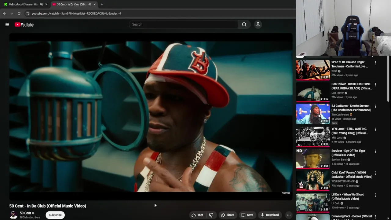
Task: Open 2Pac California Love video title
Action: (350, 64)
